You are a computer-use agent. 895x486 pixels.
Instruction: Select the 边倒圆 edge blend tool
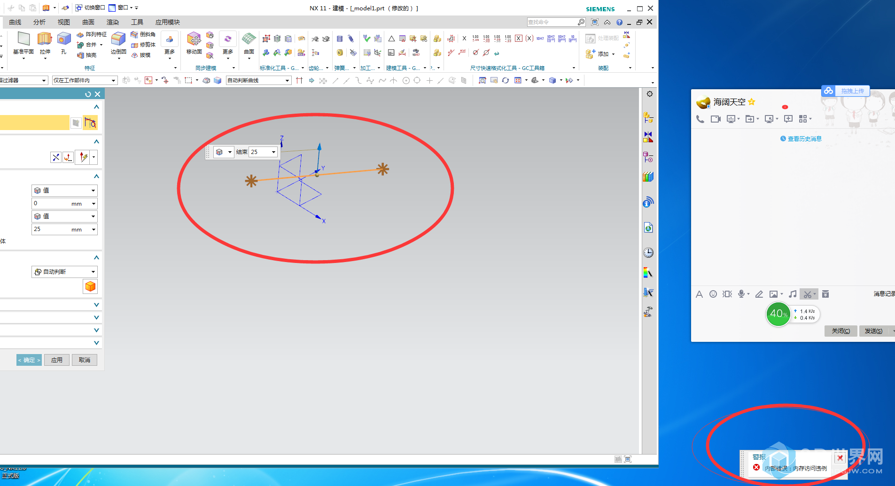coord(118,43)
